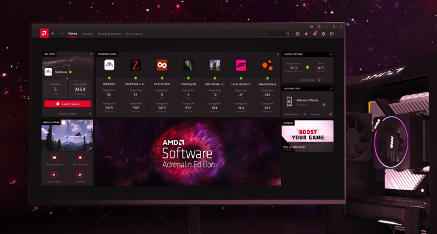
Task: Start Instant Replay icon
Action: click(x=54, y=175)
